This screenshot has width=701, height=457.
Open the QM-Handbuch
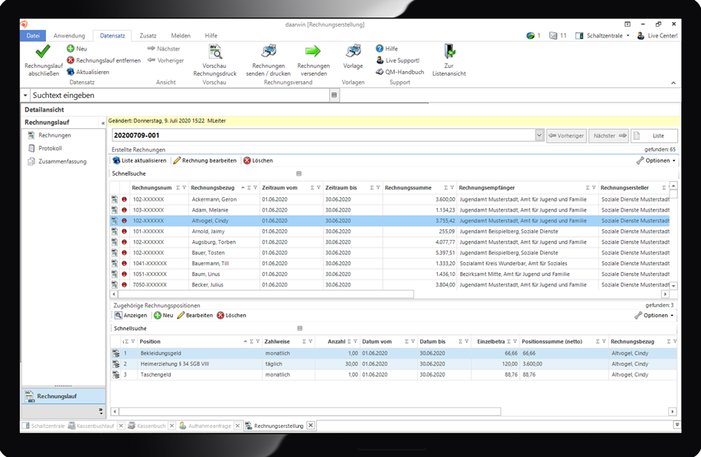pyautogui.click(x=399, y=72)
